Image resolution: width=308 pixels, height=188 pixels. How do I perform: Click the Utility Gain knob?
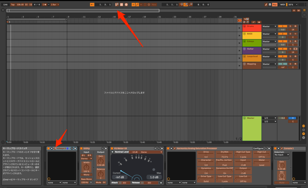point(100,161)
